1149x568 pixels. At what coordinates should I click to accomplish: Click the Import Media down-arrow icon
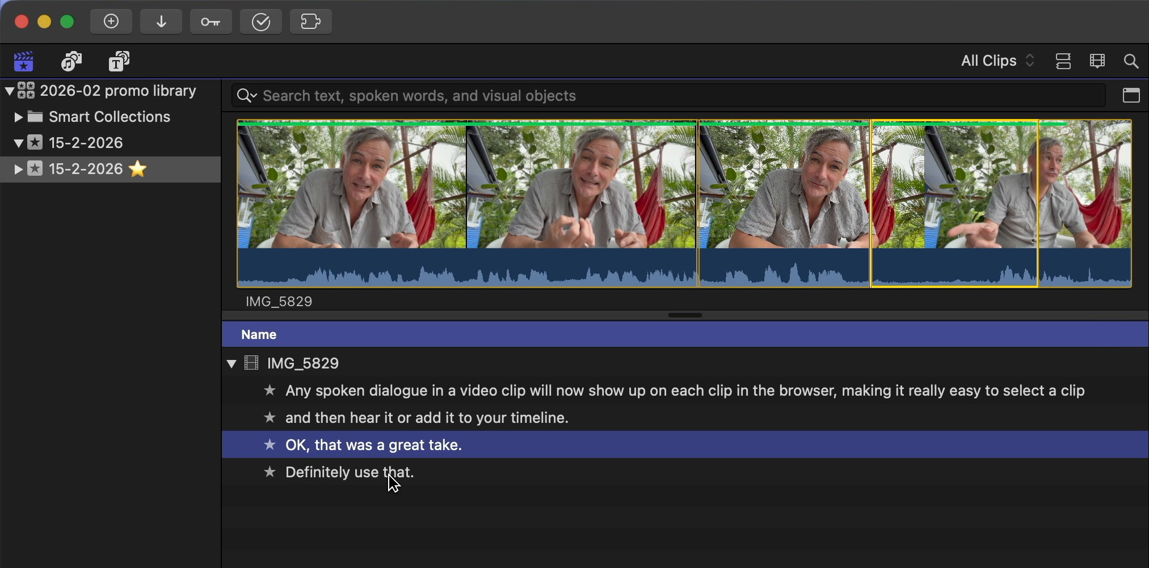pyautogui.click(x=161, y=22)
